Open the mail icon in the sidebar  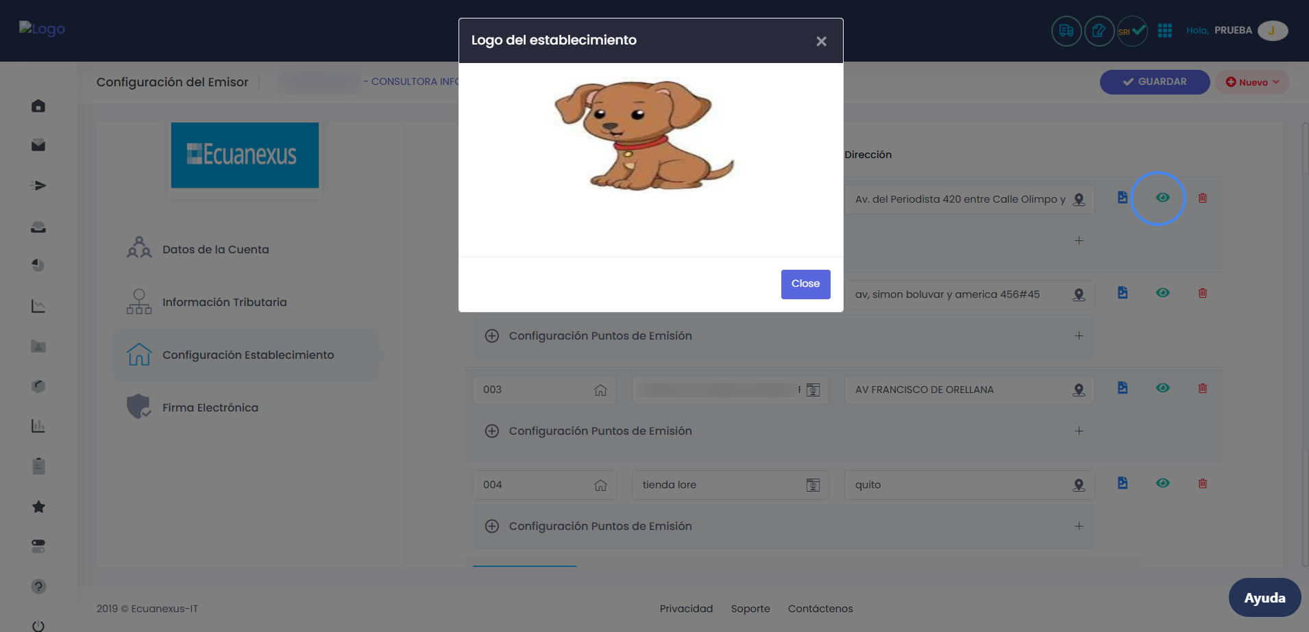[x=38, y=145]
